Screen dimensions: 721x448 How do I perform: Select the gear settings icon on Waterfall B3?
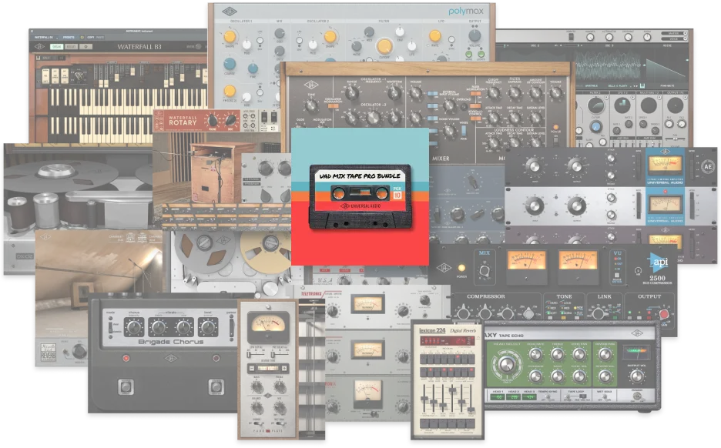(86, 47)
